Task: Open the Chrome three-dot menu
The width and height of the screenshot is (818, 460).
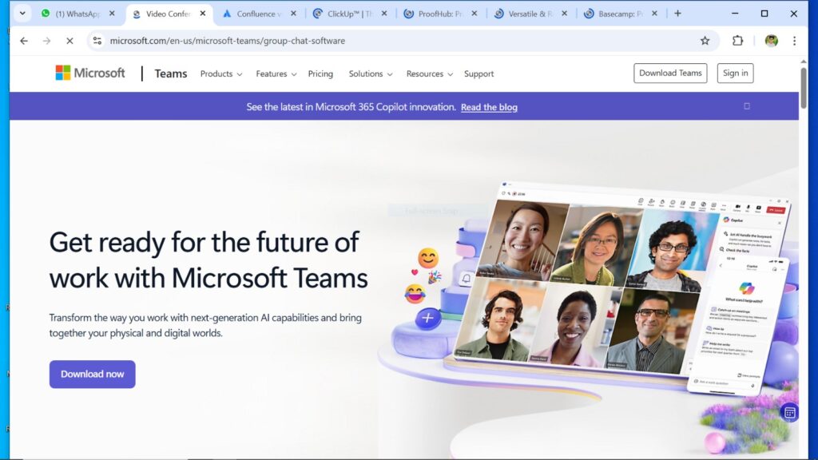Action: click(x=795, y=41)
